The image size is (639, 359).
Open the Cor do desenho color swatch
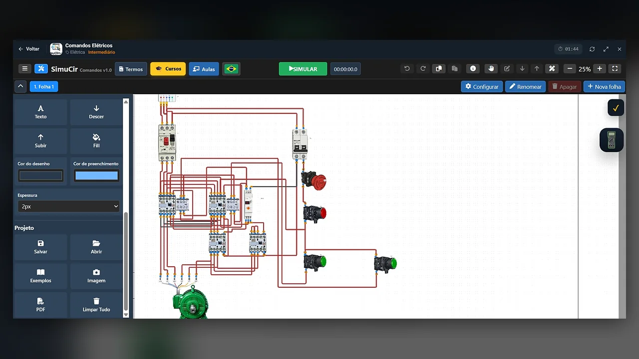(41, 176)
